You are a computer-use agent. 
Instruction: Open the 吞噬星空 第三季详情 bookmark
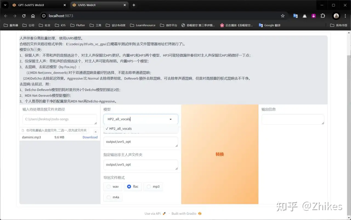point(198,25)
